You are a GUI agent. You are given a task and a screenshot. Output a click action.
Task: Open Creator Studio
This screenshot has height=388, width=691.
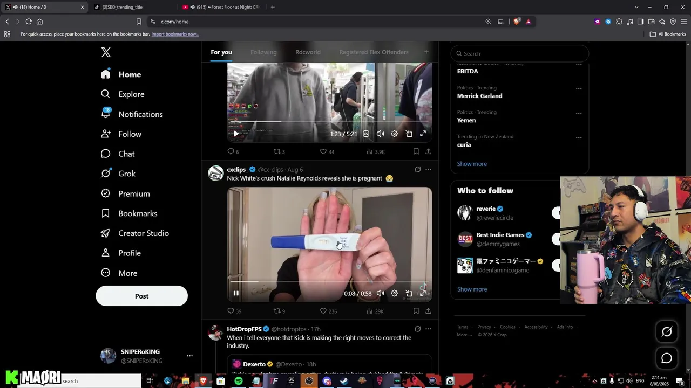tap(135, 233)
